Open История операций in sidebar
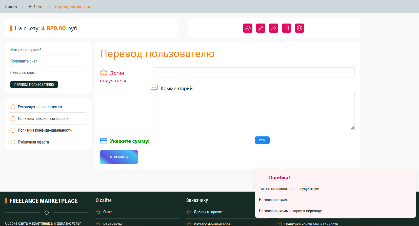 pos(26,50)
